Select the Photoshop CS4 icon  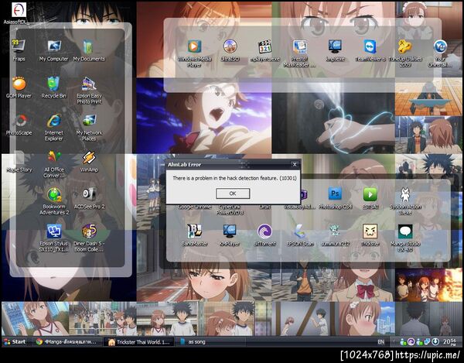[x=335, y=198]
